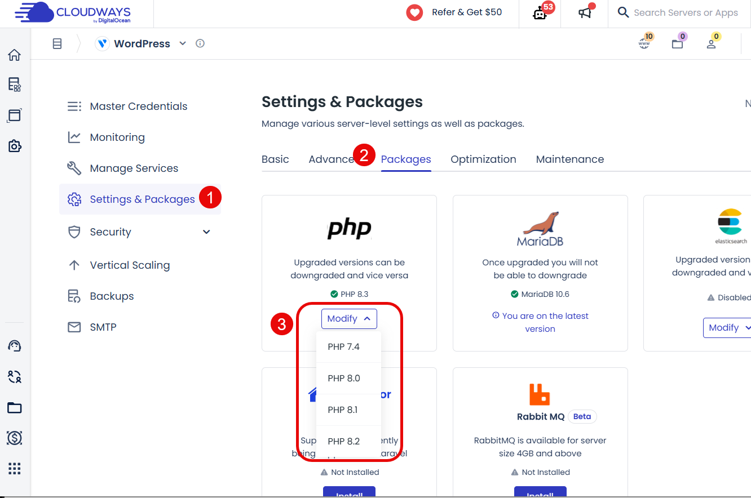Switch to the Packages tab
Viewport: 751px width, 498px height.
click(406, 159)
